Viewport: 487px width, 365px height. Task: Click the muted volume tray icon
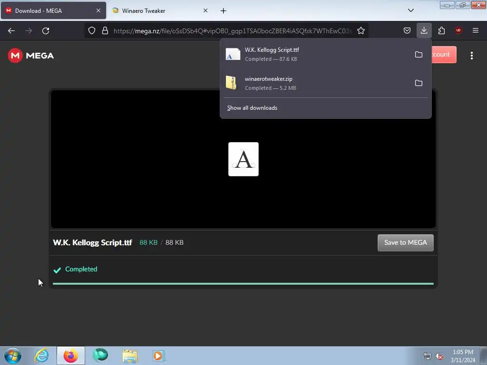point(439,356)
